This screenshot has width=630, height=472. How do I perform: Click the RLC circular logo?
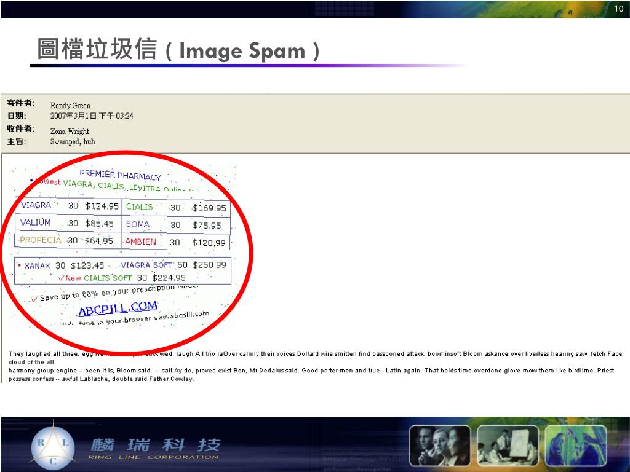pyautogui.click(x=53, y=448)
